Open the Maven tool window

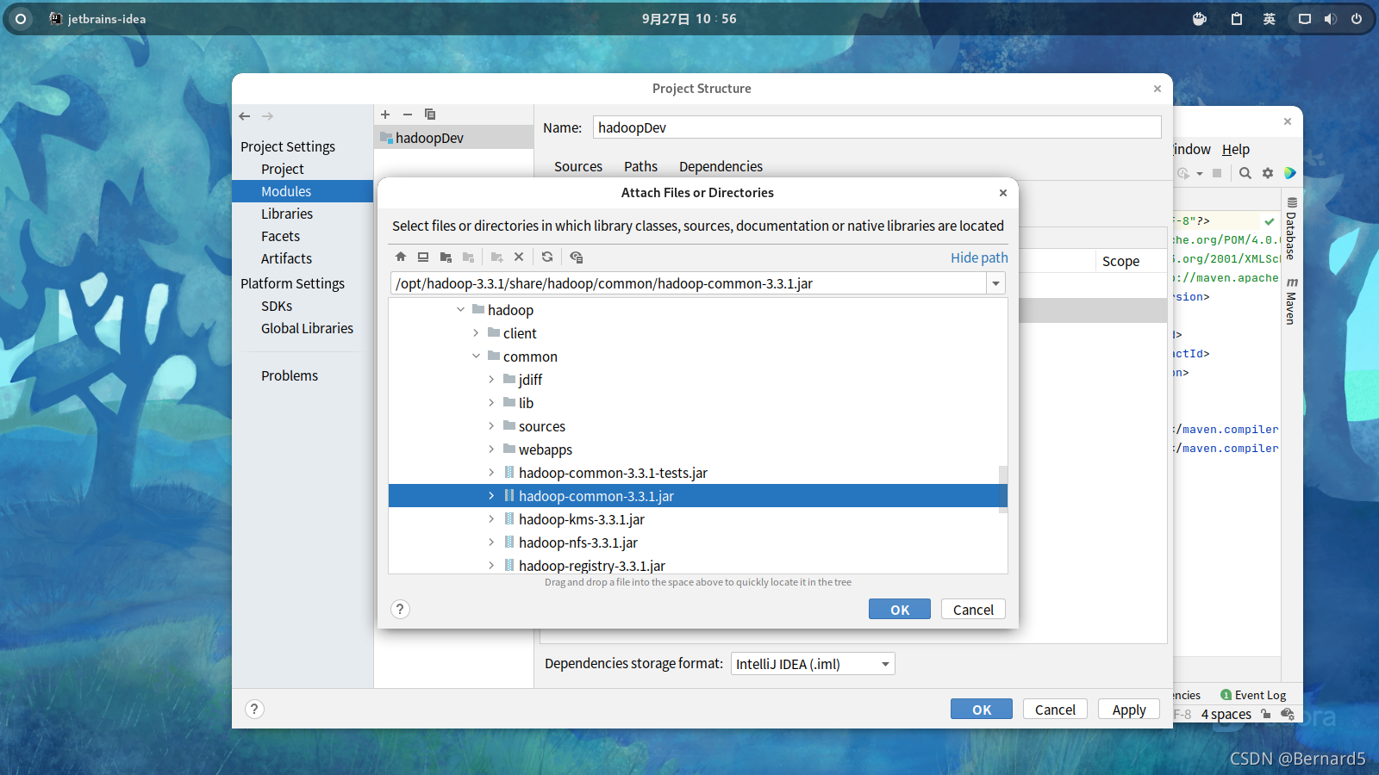(x=1291, y=301)
